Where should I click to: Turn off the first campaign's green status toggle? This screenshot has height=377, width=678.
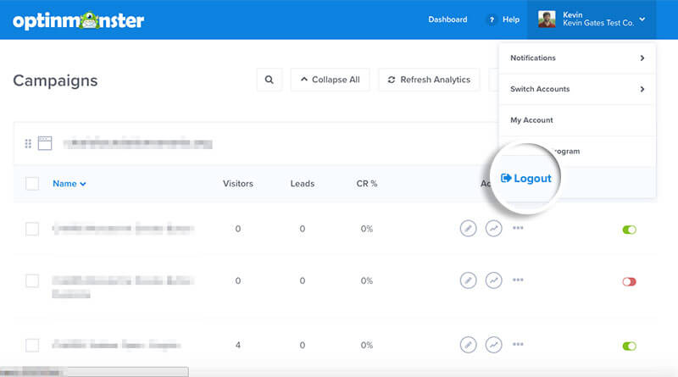tap(629, 230)
